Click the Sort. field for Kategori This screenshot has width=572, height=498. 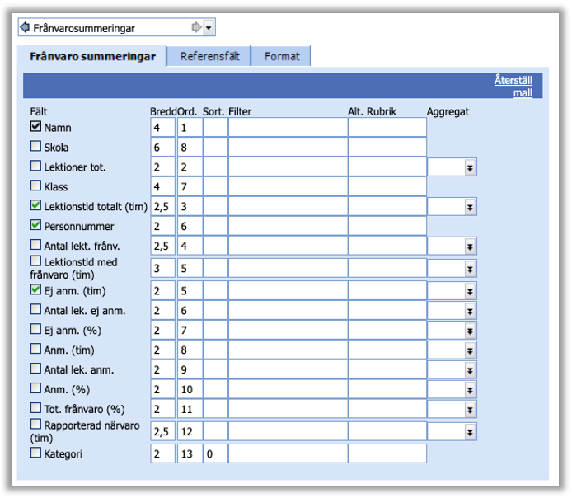215,453
